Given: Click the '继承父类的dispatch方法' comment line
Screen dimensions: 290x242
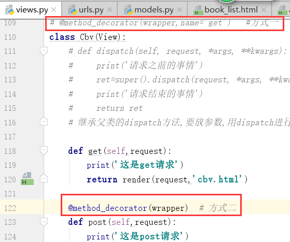Looking at the screenshot, I should 179,122.
